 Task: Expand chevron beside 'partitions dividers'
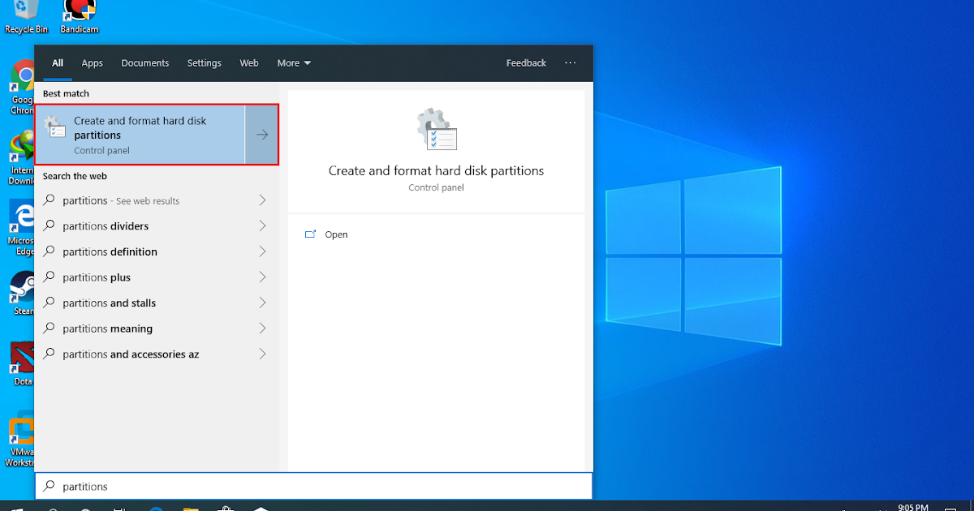(x=262, y=226)
